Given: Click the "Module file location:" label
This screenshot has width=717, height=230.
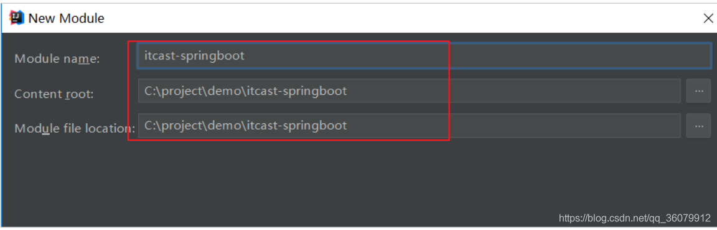Looking at the screenshot, I should click(75, 128).
